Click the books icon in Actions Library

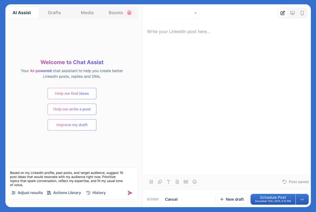point(49,193)
